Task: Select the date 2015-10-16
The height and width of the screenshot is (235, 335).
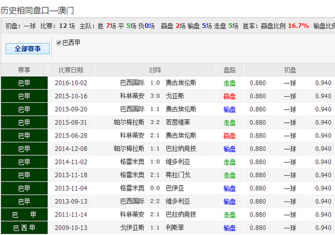Action: pos(71,96)
